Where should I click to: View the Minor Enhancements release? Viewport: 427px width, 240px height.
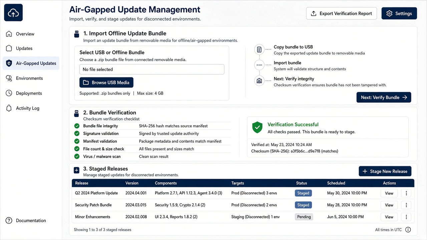click(x=389, y=217)
